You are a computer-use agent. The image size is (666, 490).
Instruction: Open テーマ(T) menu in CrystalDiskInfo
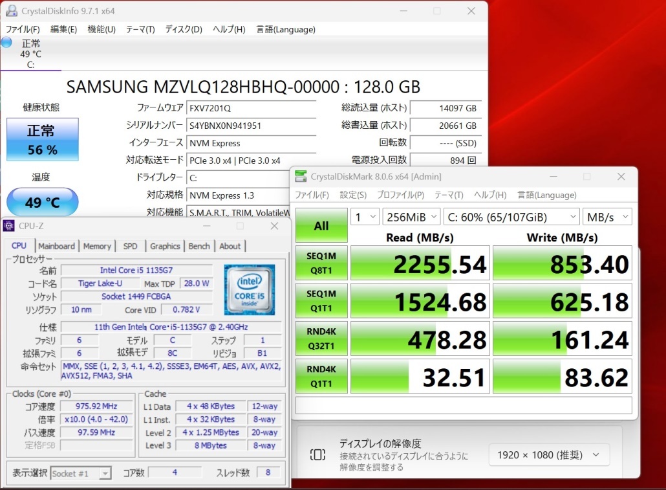[x=140, y=29]
